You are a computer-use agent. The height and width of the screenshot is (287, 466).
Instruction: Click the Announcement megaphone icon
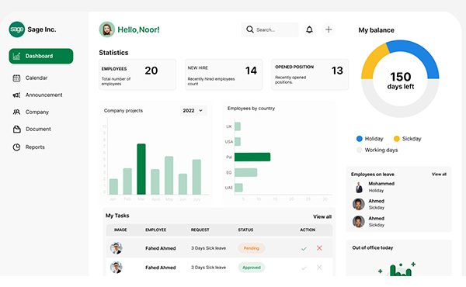16,95
